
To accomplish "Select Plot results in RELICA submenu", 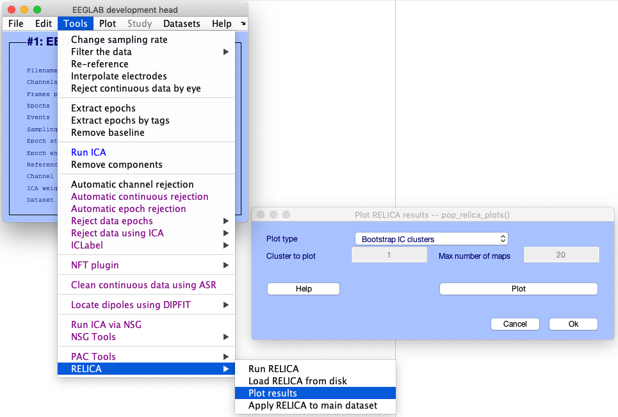I will (273, 393).
